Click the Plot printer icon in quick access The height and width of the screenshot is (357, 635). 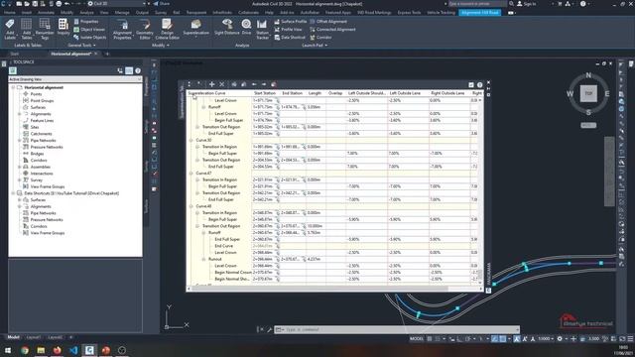pyautogui.click(x=59, y=4)
